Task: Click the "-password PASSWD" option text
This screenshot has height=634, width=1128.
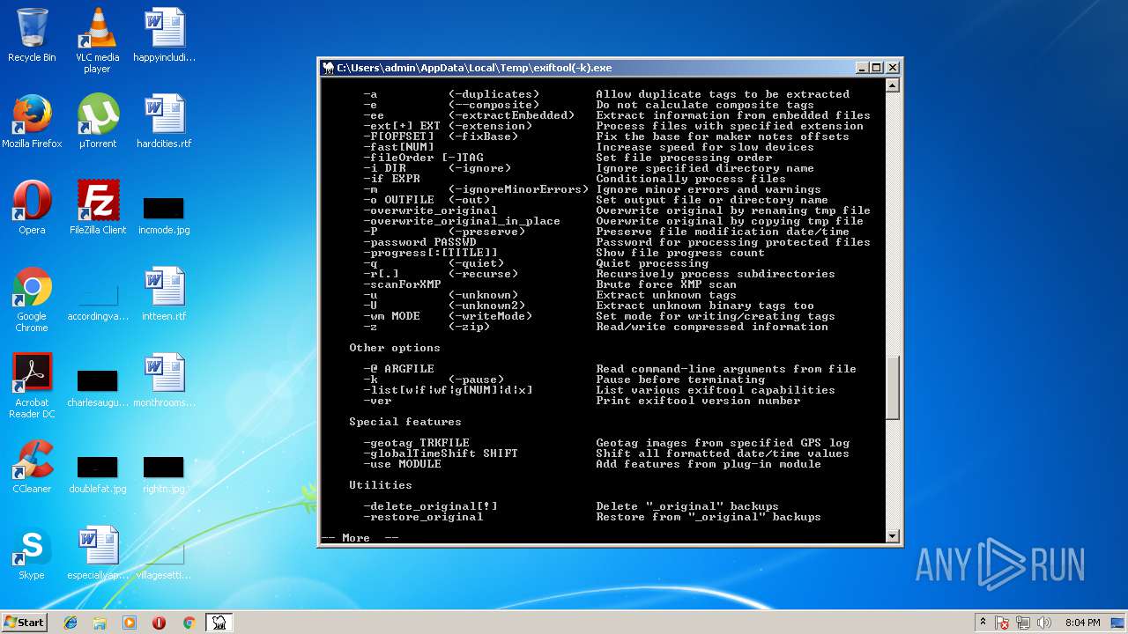Action: 419,242
